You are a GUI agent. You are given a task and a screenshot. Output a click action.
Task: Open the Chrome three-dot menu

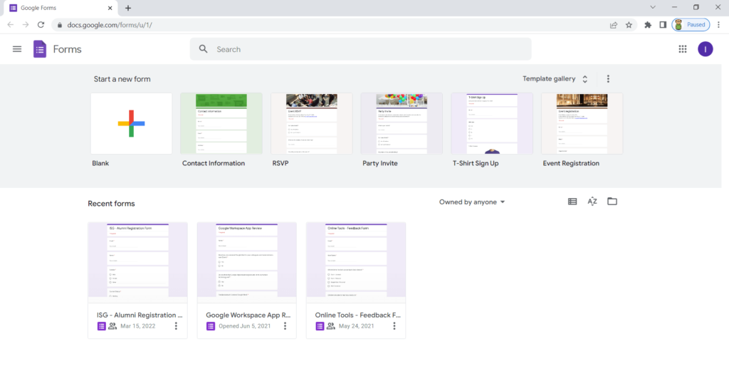(x=719, y=25)
